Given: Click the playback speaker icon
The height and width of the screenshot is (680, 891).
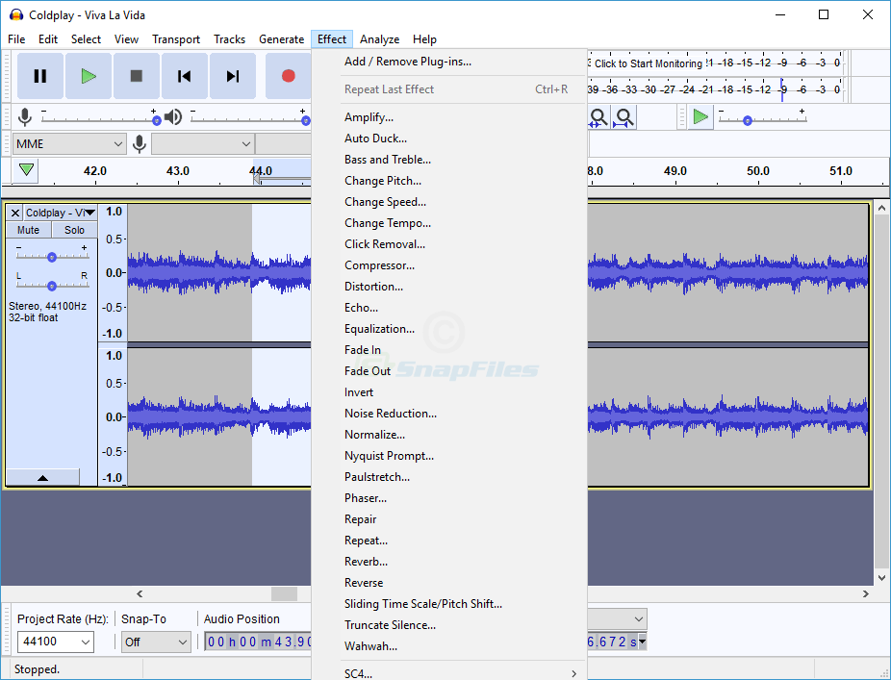Looking at the screenshot, I should (173, 117).
